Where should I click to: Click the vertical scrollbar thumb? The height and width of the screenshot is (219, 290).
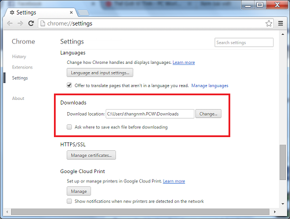tap(282, 162)
